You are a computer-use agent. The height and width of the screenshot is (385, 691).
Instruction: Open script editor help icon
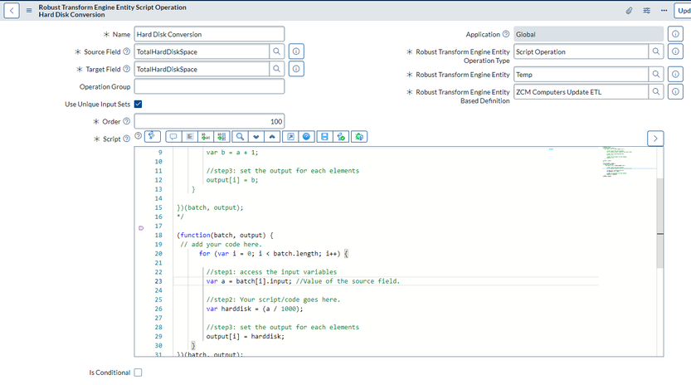coord(306,137)
